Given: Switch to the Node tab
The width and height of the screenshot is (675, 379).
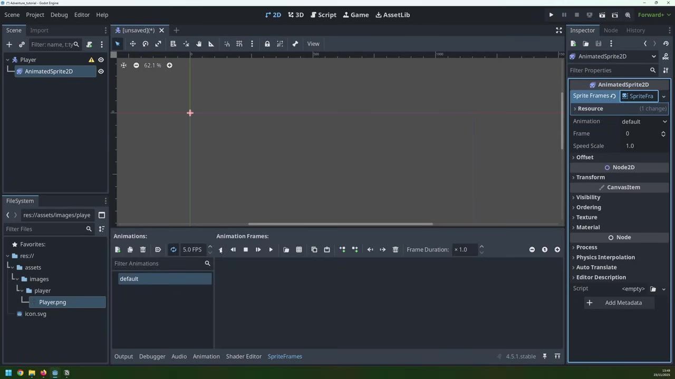Looking at the screenshot, I should pos(611,31).
